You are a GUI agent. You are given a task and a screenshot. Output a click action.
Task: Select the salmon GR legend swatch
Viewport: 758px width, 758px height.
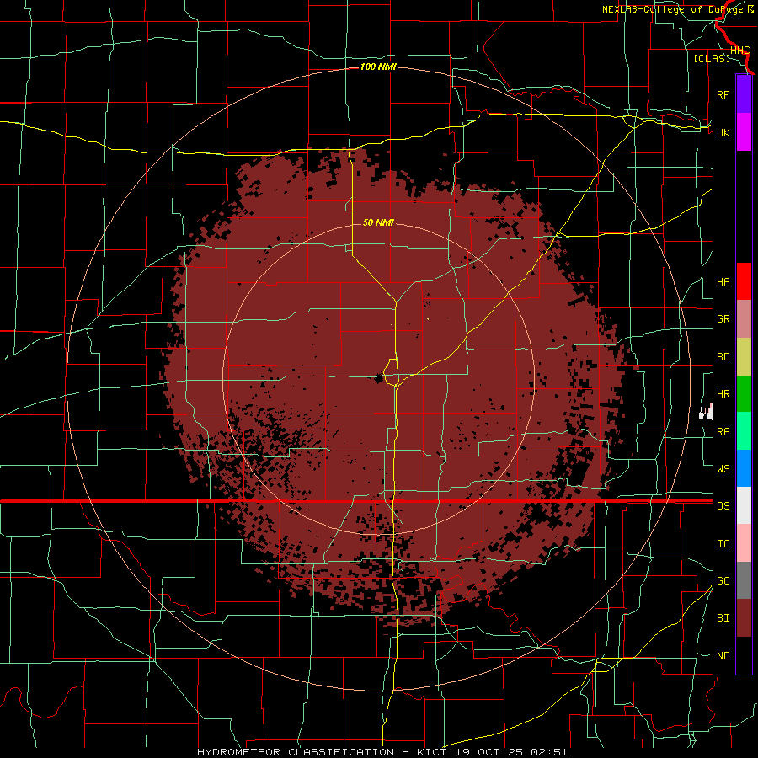click(x=744, y=318)
